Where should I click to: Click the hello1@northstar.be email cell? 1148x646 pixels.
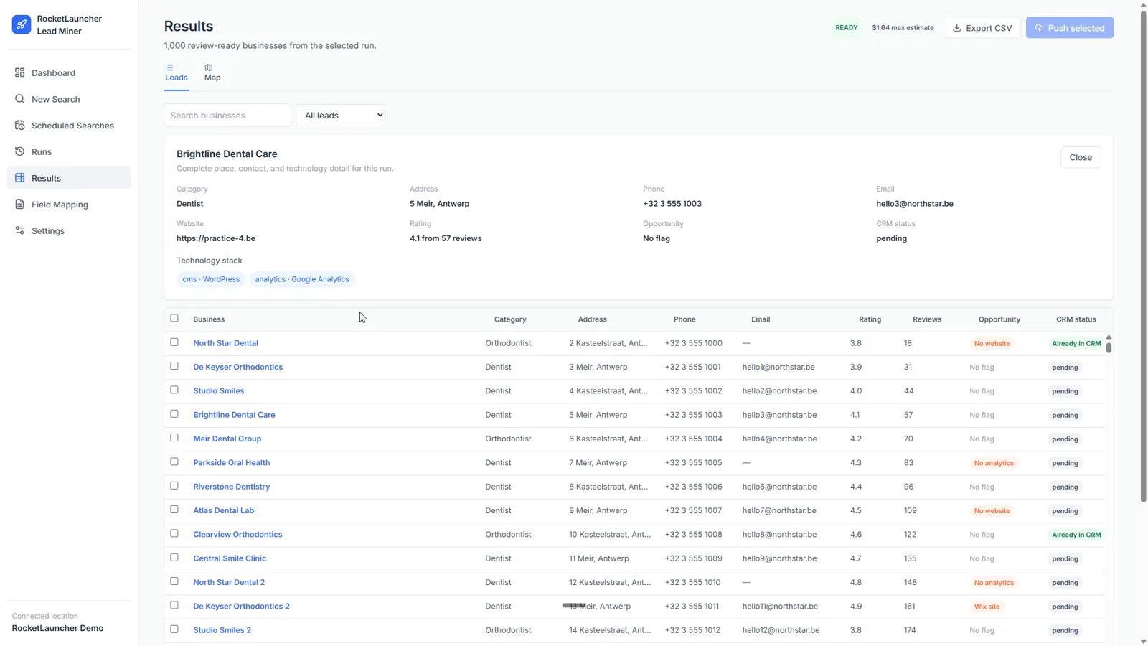pyautogui.click(x=778, y=367)
